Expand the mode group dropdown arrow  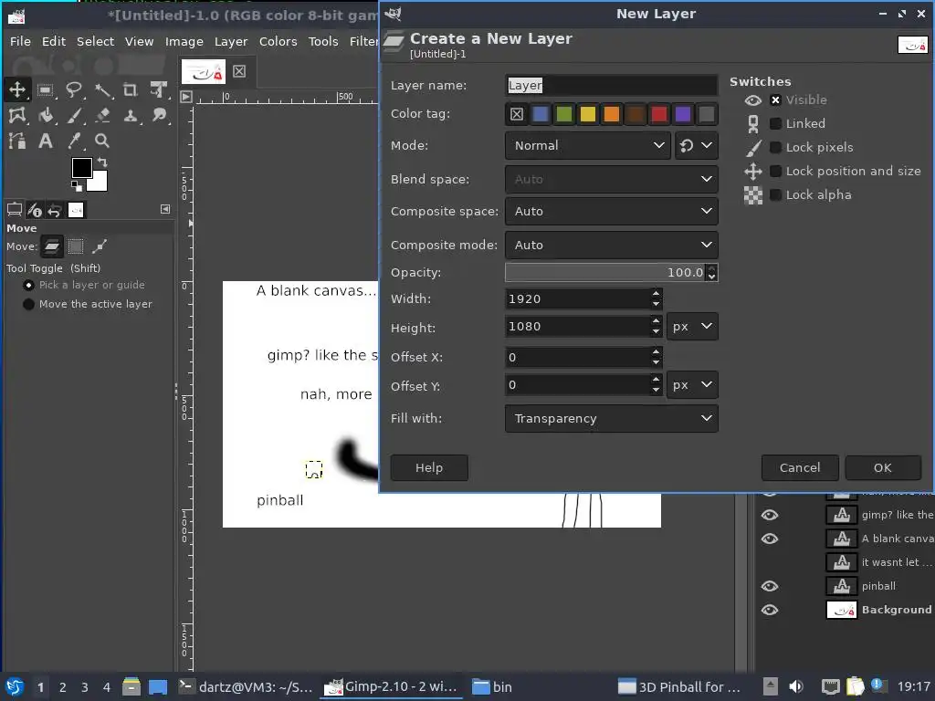[707, 145]
